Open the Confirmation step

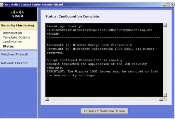pyautogui.click(x=12, y=42)
